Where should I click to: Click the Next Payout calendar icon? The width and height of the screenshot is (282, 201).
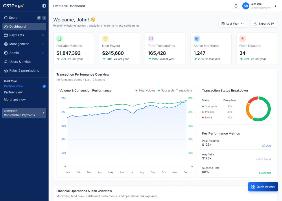click(x=105, y=39)
